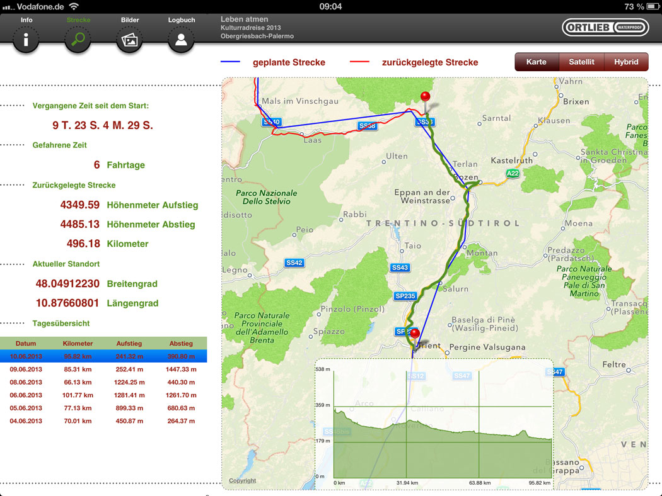
Task: Select the 05.06.2013 day row
Action: click(x=103, y=408)
